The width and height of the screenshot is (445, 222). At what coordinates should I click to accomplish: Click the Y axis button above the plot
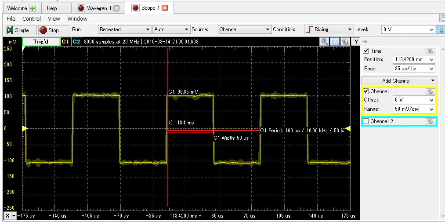coord(356,41)
